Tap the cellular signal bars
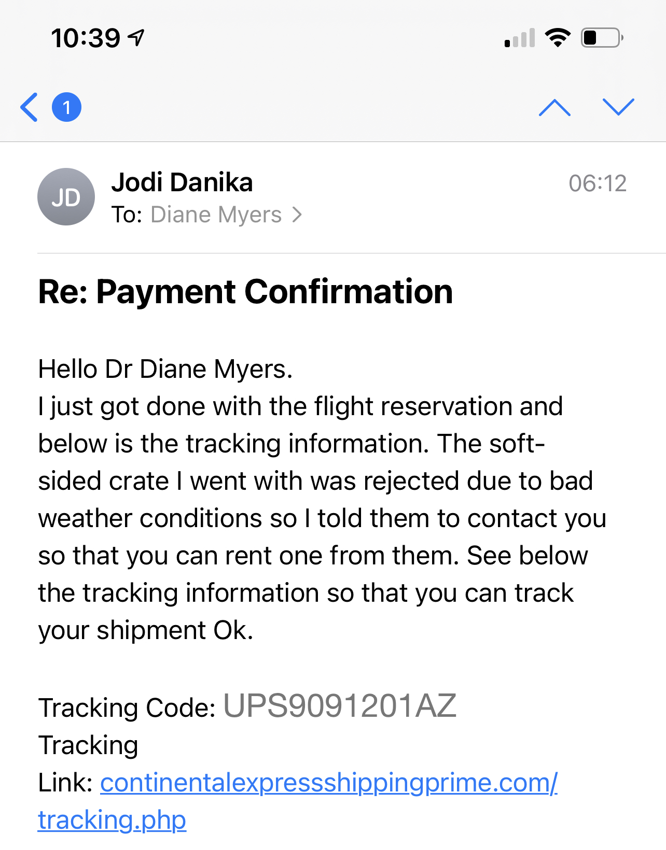The height and width of the screenshot is (850, 666). pos(520,38)
